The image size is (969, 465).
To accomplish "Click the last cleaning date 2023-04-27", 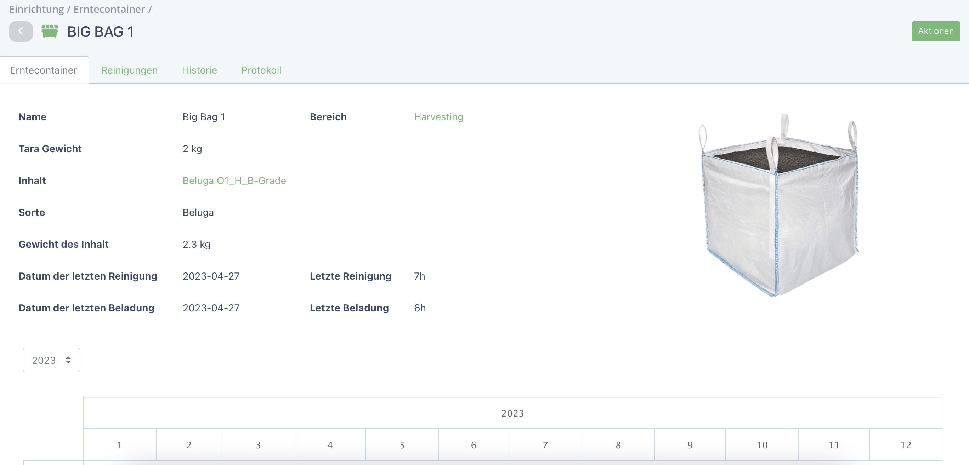I will [211, 276].
